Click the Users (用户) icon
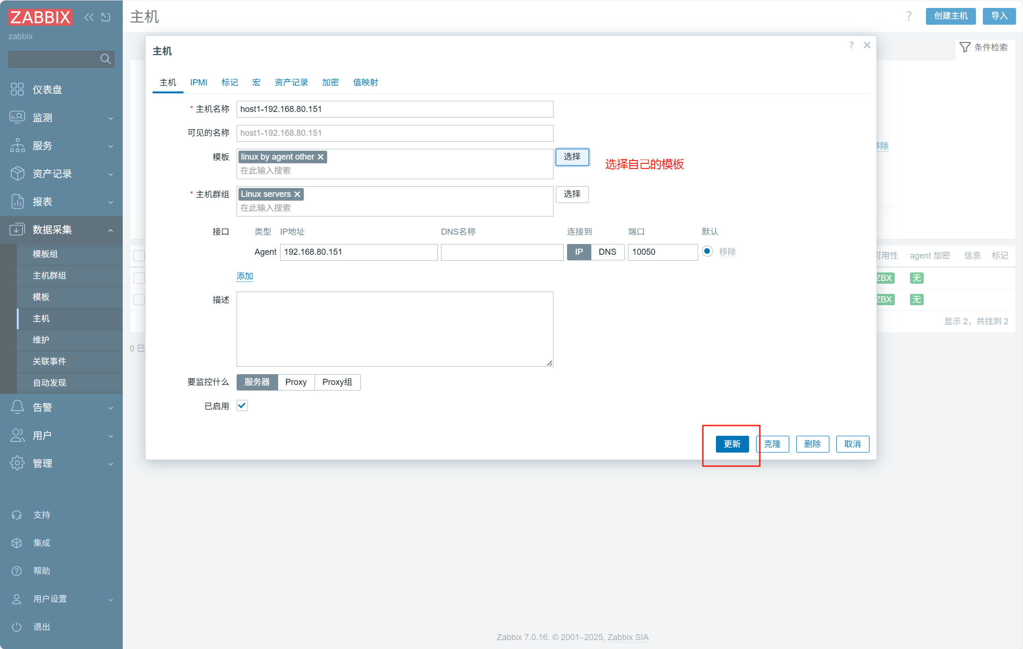Viewport: 1023px width, 649px height. click(17, 435)
